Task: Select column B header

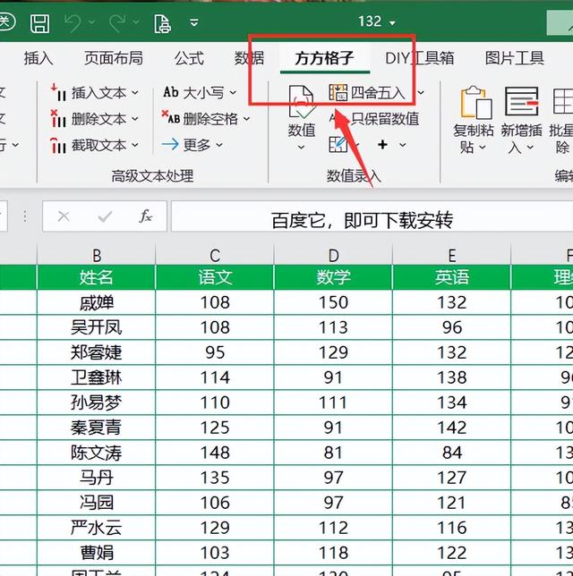Action: [97, 255]
